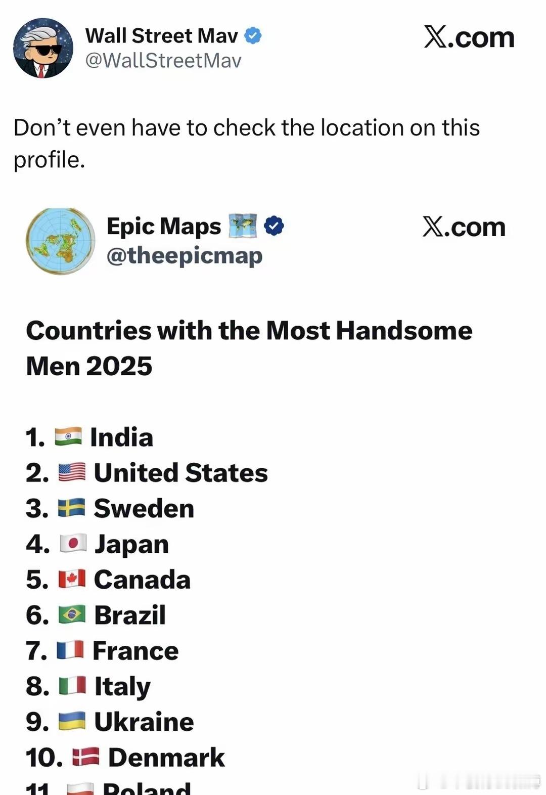Click the United States flag icon
Screen dimensions: 546x795
(x=72, y=472)
